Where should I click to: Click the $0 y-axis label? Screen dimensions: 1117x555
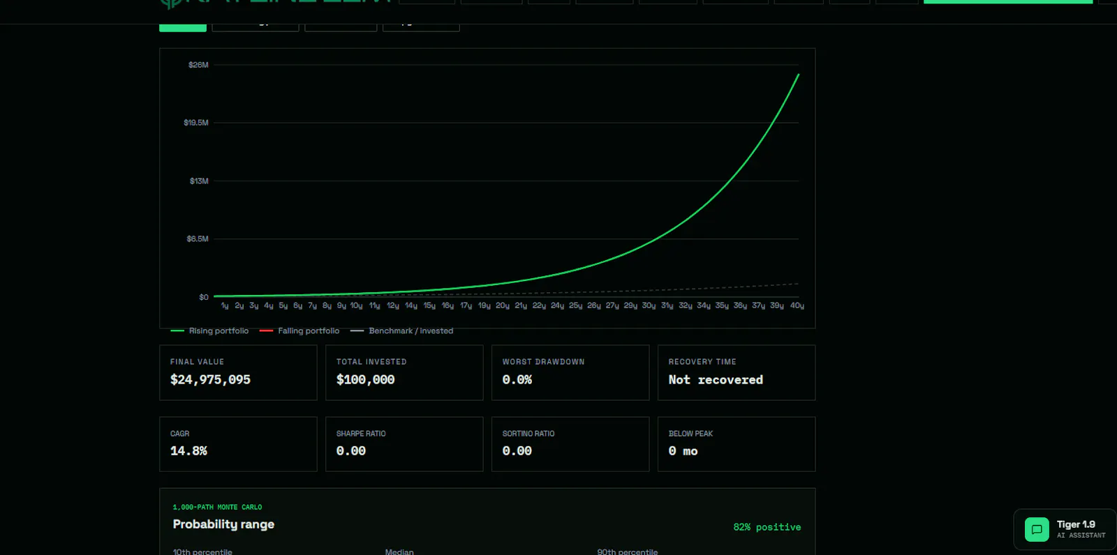[x=204, y=297]
